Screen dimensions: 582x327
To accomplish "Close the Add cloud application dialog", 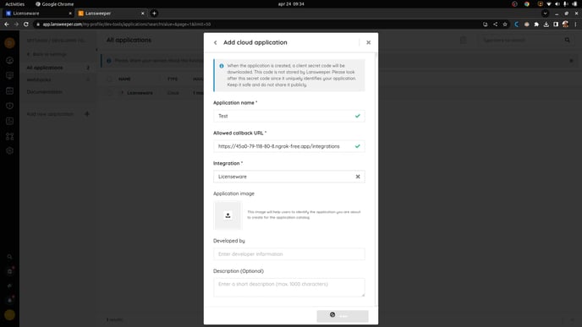I will coord(368,42).
